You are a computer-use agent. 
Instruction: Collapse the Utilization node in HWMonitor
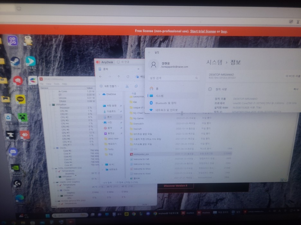pos(50,105)
